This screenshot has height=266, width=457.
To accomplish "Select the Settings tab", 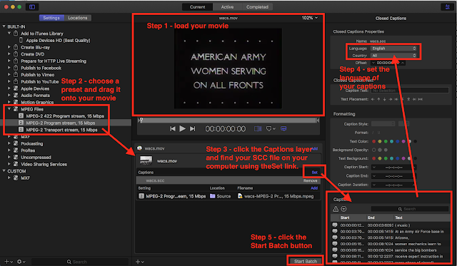I will point(51,18).
